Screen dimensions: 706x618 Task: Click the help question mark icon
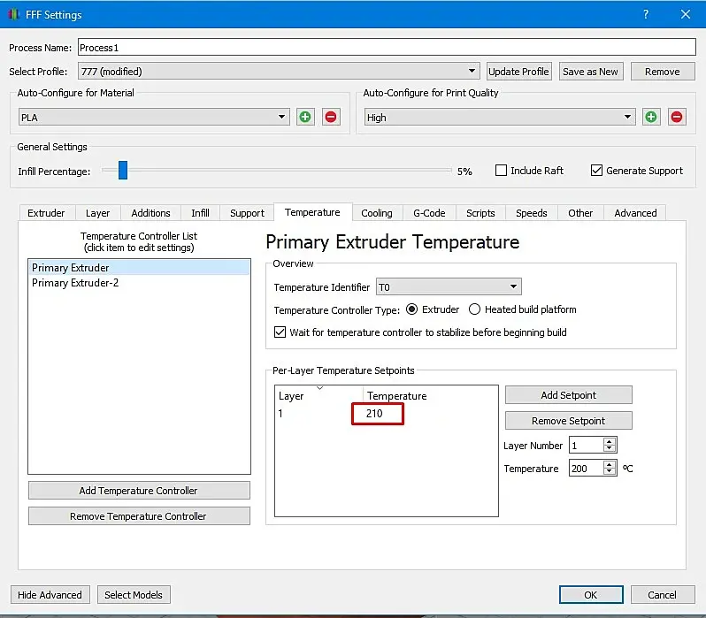click(646, 14)
